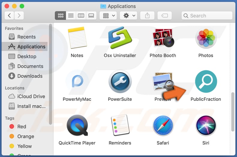
Task: Click the QuickTime Player icon
Action: pos(77,125)
